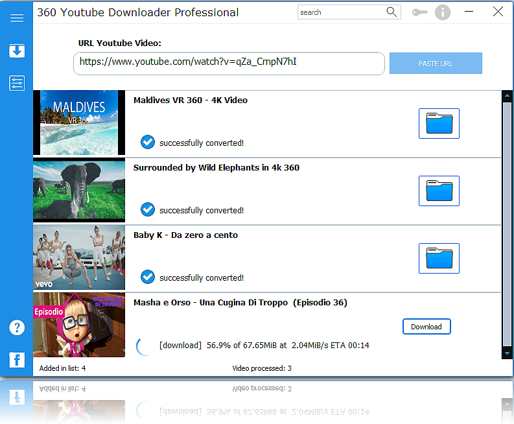Image resolution: width=514 pixels, height=424 pixels.
Task: Close the 360 Youtube Downloader window
Action: coord(498,12)
